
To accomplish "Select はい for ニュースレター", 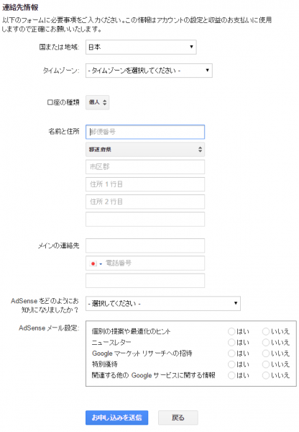I will [231, 343].
